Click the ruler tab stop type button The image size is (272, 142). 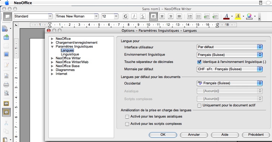click(x=16, y=25)
